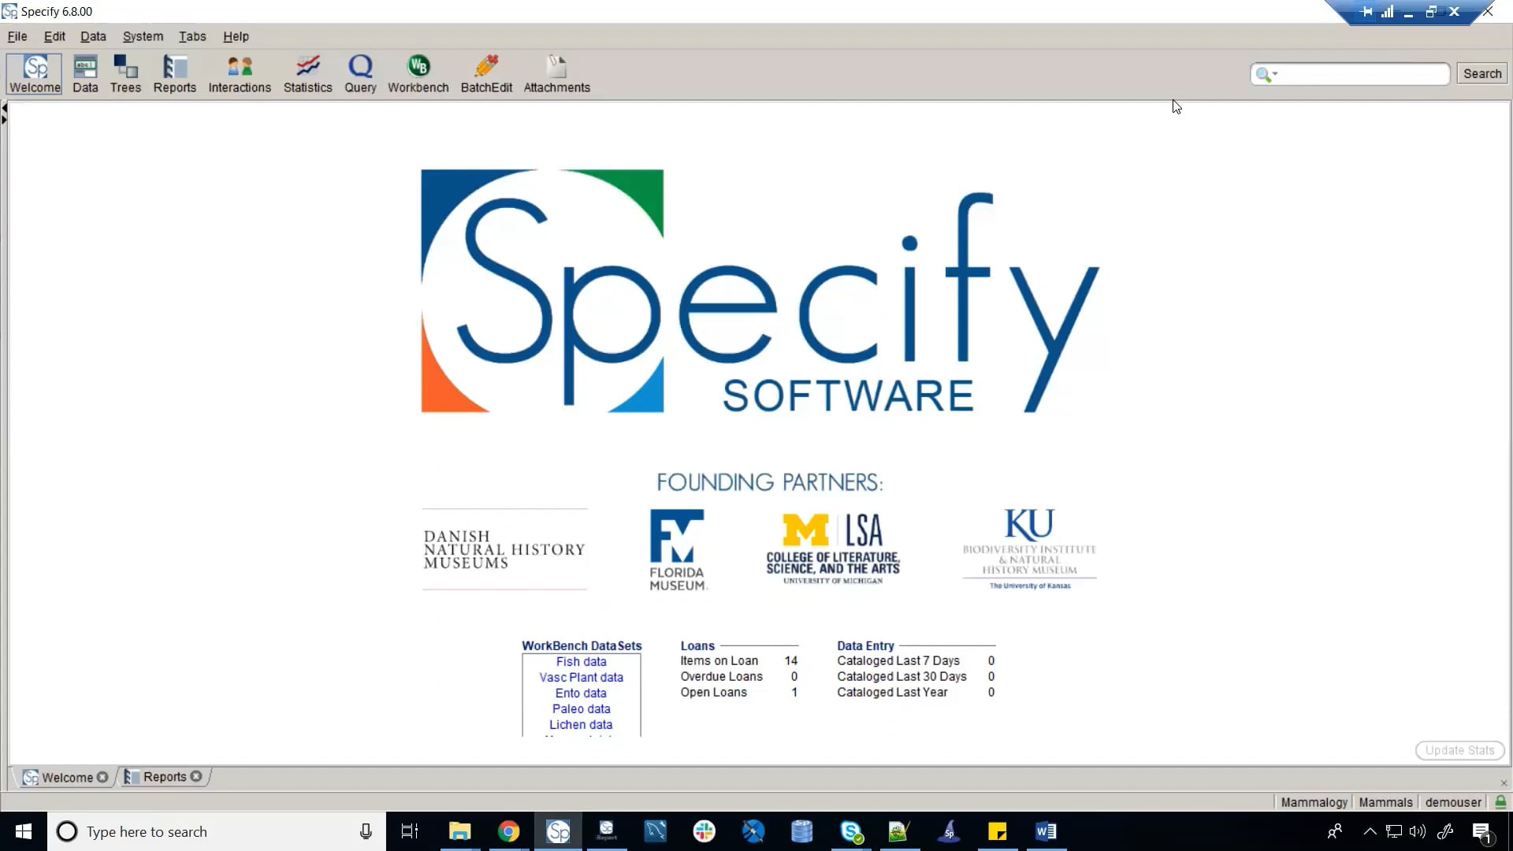Open the Tabs menu
The image size is (1513, 851).
[x=192, y=36]
